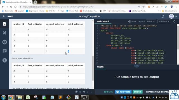Open File Explorer from taskbar
The width and height of the screenshot is (179, 100).
(20, 97)
